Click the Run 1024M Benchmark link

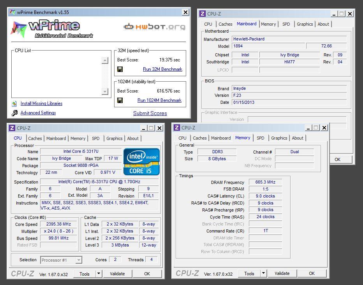tap(160, 100)
